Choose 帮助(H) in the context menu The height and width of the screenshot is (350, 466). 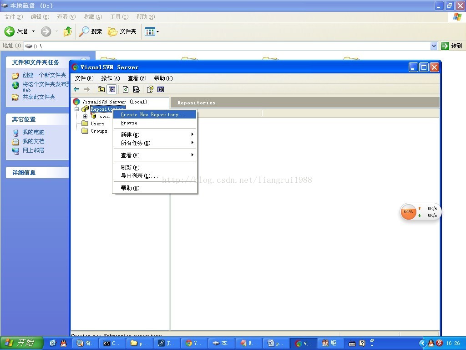tap(155, 188)
